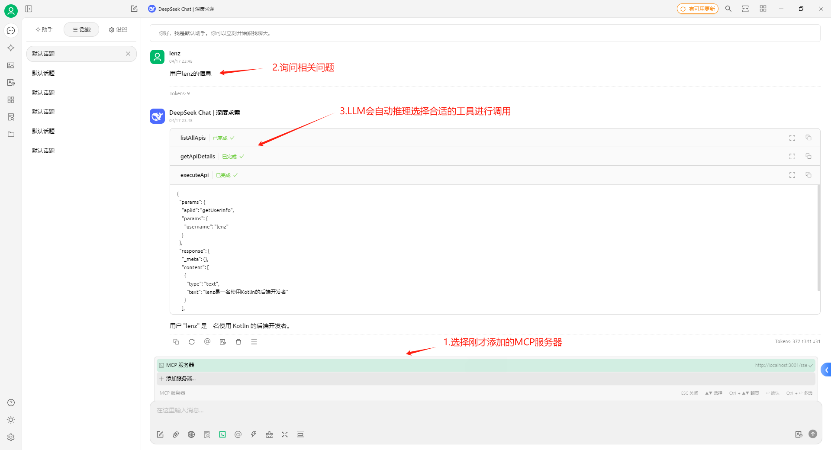831x450 pixels.
Task: Copy the getApiDetails result
Action: [808, 156]
